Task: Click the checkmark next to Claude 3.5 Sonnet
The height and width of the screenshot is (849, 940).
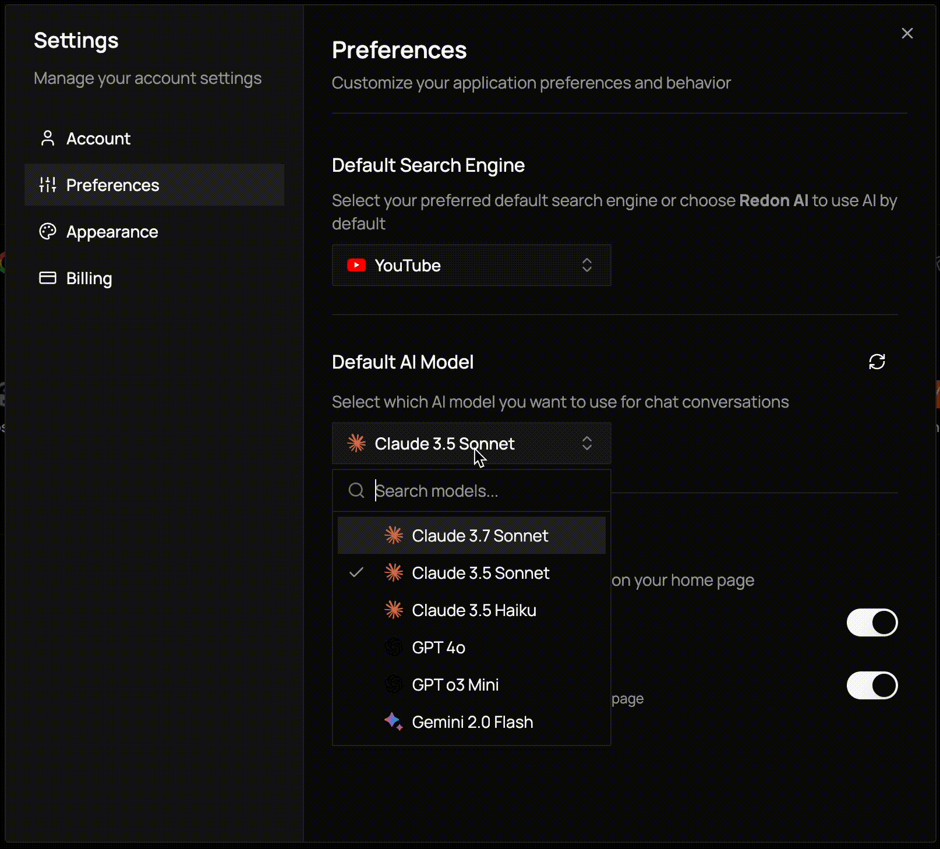Action: 356,572
